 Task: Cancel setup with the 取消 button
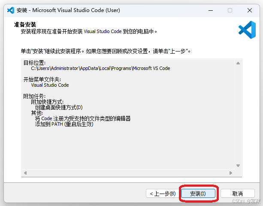pyautogui.click(x=238, y=194)
